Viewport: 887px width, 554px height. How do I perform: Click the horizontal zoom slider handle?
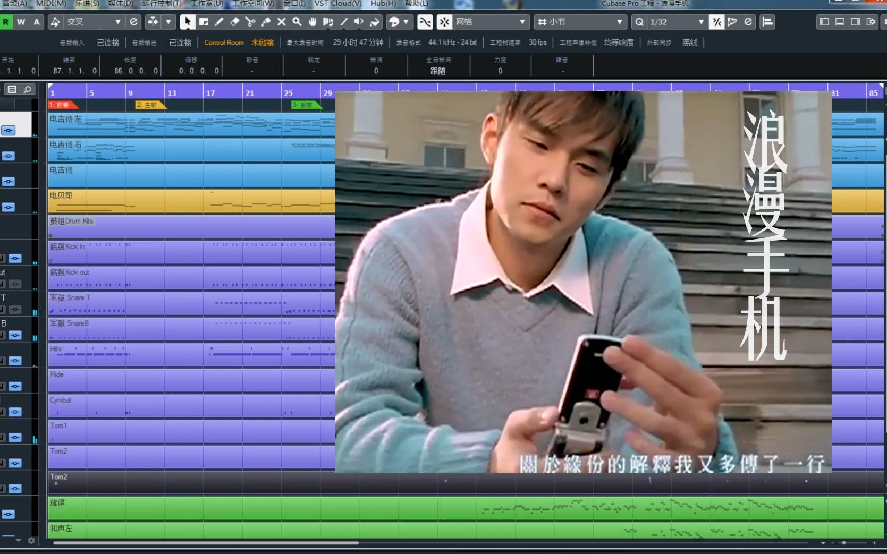844,543
